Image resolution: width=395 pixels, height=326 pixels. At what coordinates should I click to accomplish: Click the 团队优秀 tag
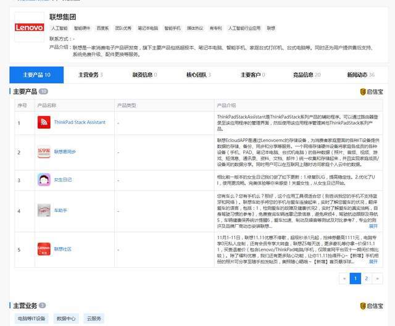pyautogui.click(x=123, y=28)
